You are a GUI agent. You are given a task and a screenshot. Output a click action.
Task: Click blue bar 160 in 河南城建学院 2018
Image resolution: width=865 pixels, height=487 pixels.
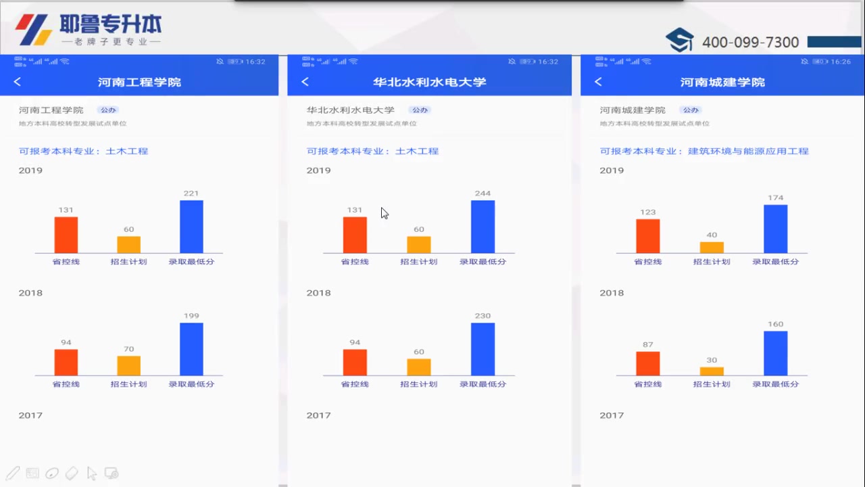tap(776, 353)
